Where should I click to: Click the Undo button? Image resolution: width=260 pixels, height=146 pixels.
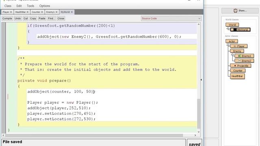click(x=17, y=18)
